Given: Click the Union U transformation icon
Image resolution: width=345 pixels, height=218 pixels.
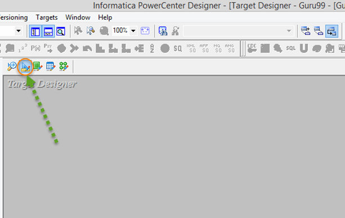Looking at the screenshot, I should [304, 48].
